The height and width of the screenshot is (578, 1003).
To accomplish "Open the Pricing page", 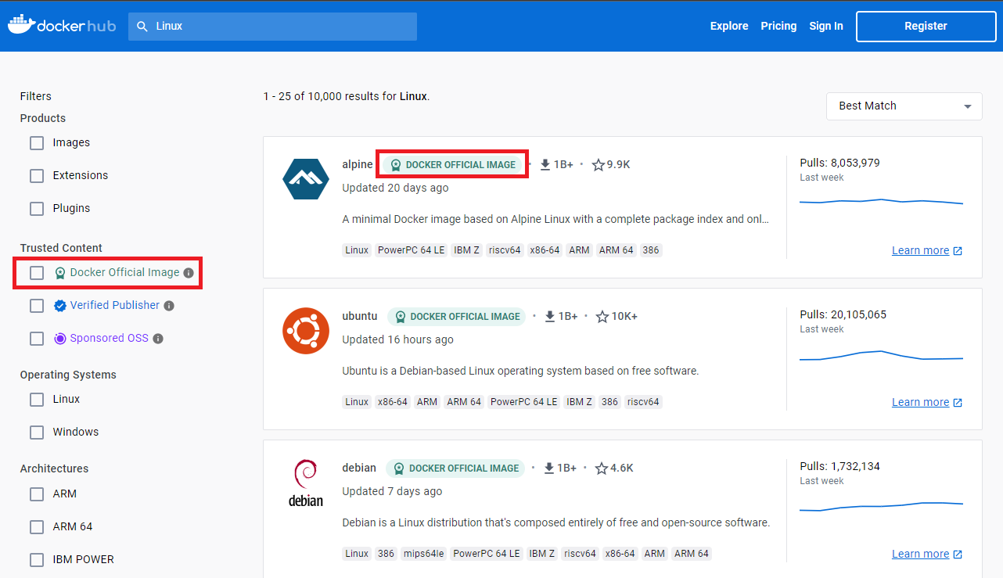I will pos(778,26).
